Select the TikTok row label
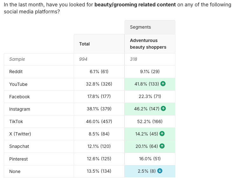 [16, 121]
